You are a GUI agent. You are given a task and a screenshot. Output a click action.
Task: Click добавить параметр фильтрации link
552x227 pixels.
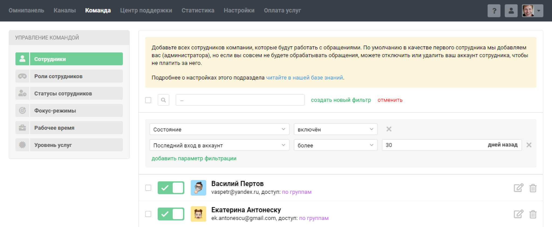pos(194,159)
